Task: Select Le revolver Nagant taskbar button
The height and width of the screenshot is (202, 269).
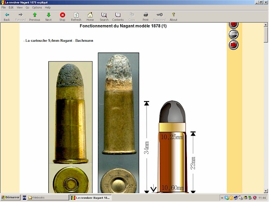Action: click(x=91, y=198)
